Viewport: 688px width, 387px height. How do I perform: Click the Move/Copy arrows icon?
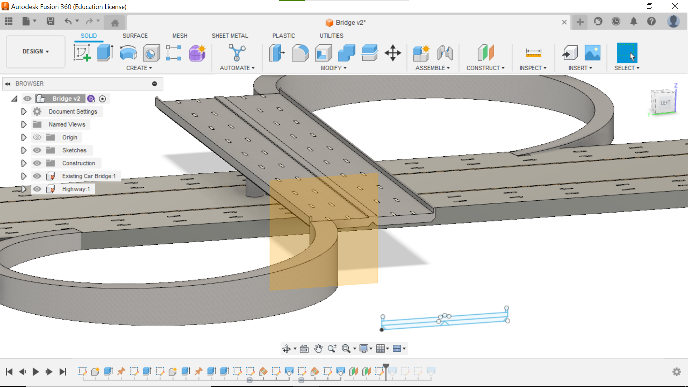coord(393,53)
